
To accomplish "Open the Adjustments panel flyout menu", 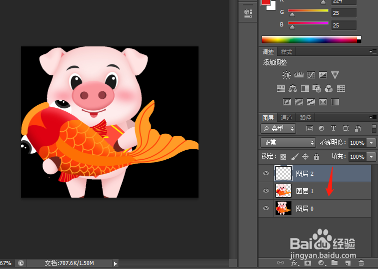I will (x=373, y=51).
